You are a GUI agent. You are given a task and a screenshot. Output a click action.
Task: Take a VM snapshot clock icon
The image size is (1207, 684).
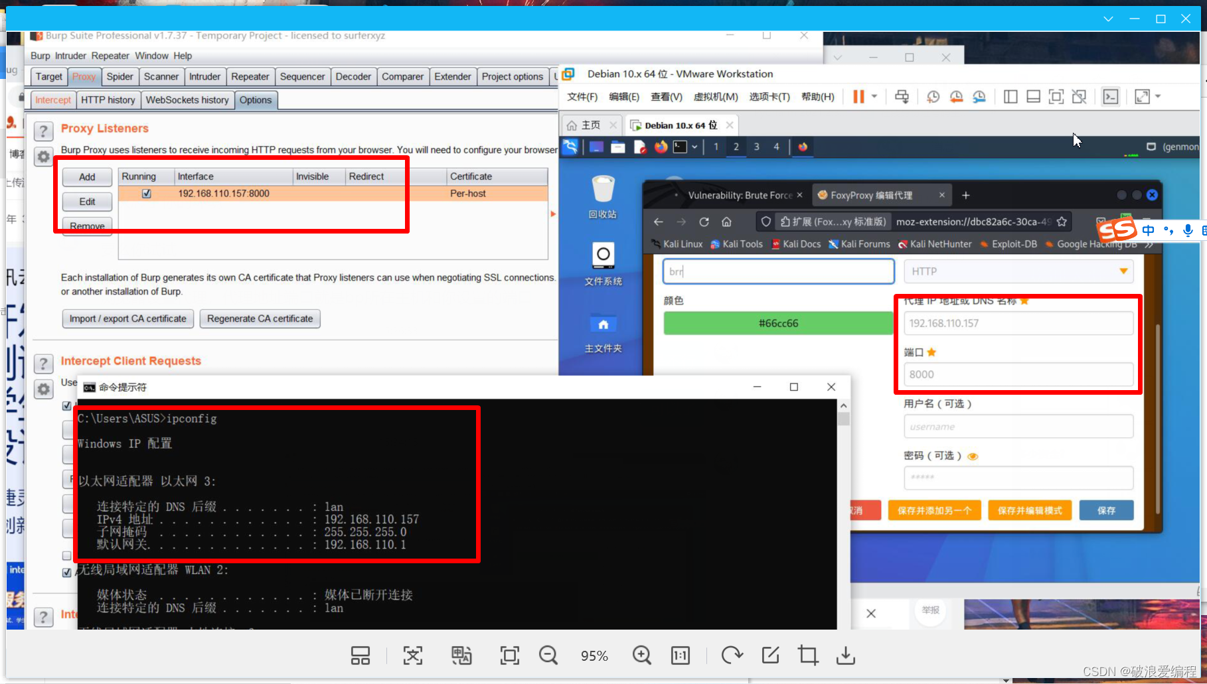tap(933, 97)
